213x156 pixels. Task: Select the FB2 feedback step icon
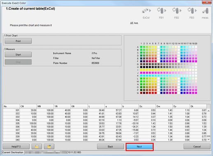(177, 11)
